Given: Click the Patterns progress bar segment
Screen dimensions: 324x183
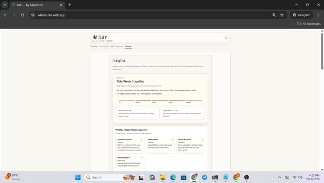Looking at the screenshot, I should tap(194, 101).
